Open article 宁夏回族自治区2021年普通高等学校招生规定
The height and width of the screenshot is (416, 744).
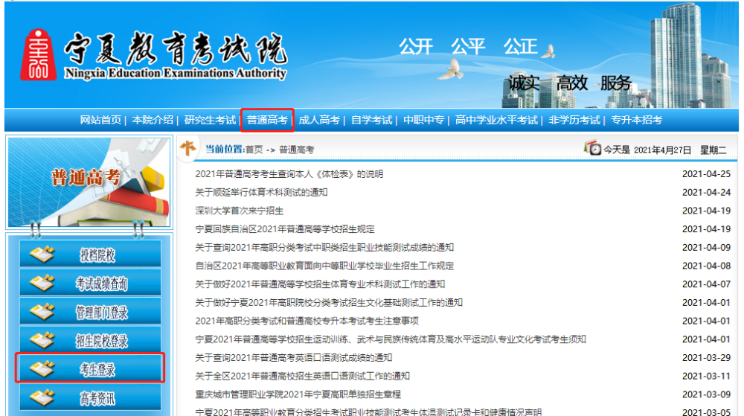coord(285,229)
